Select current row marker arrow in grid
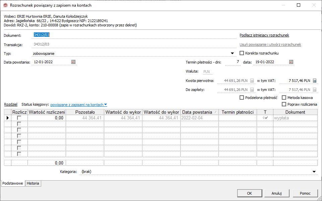Viewport: 322px width, 201px height. (x=8, y=118)
